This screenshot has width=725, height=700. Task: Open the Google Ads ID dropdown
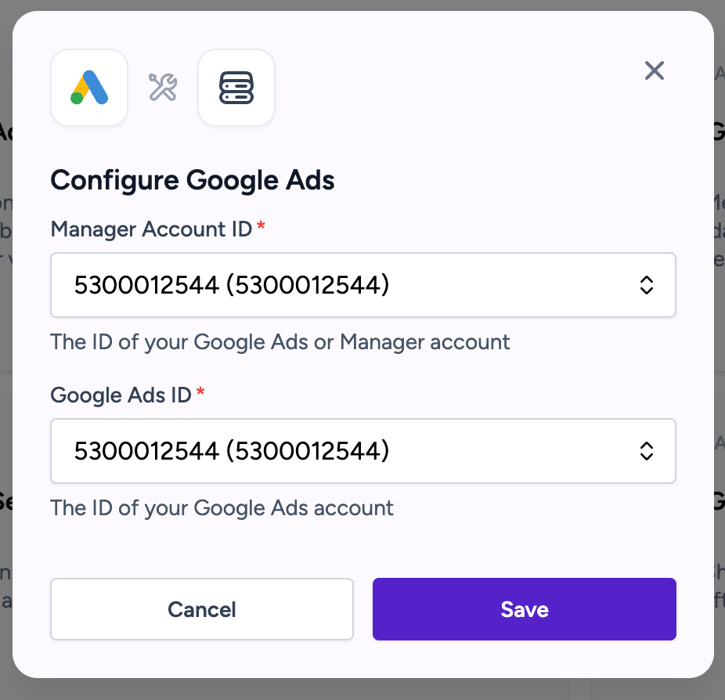pyautogui.click(x=362, y=451)
